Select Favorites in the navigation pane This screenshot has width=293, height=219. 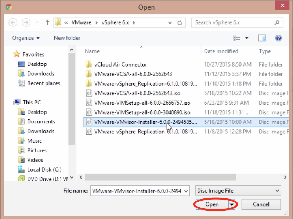click(x=29, y=54)
